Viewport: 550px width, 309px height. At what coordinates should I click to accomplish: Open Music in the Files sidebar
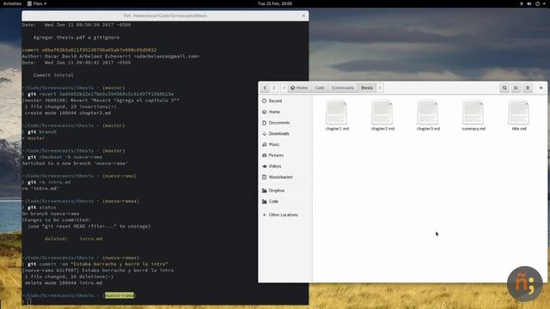[x=284, y=144]
